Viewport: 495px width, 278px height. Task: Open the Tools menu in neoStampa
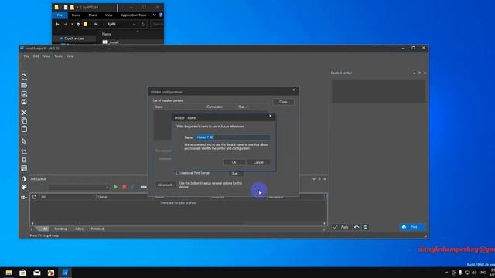tap(59, 56)
